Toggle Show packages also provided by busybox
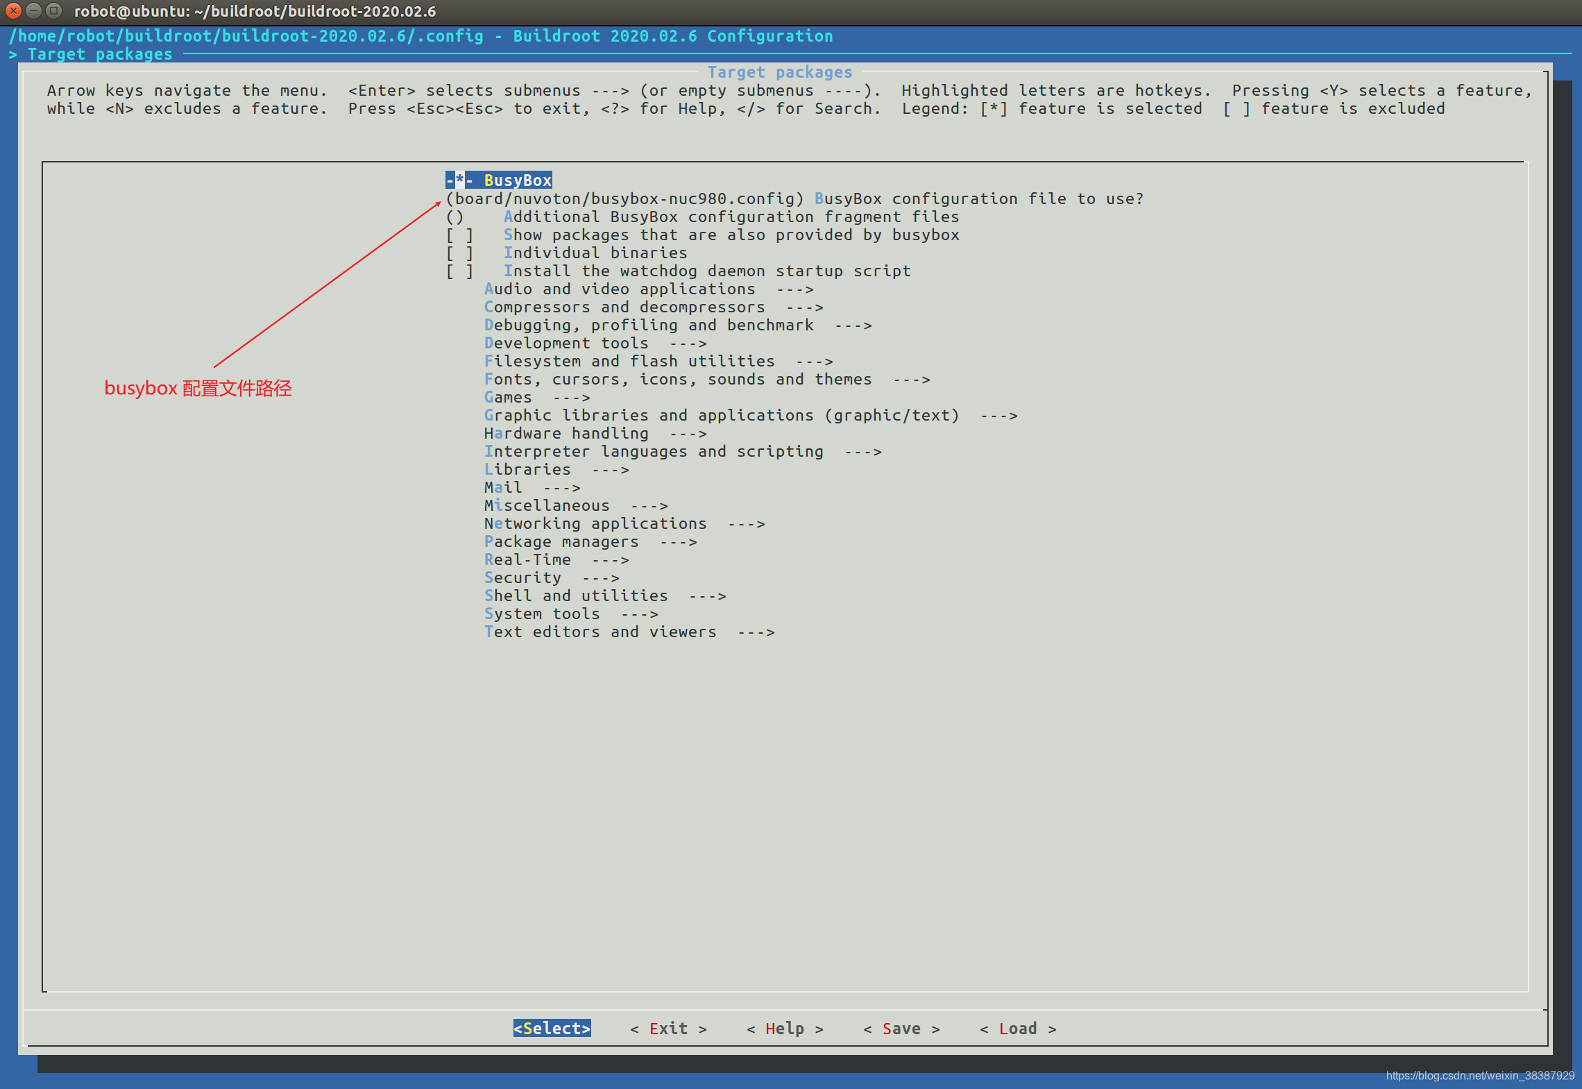Screen dimensions: 1582x1089 (x=702, y=235)
